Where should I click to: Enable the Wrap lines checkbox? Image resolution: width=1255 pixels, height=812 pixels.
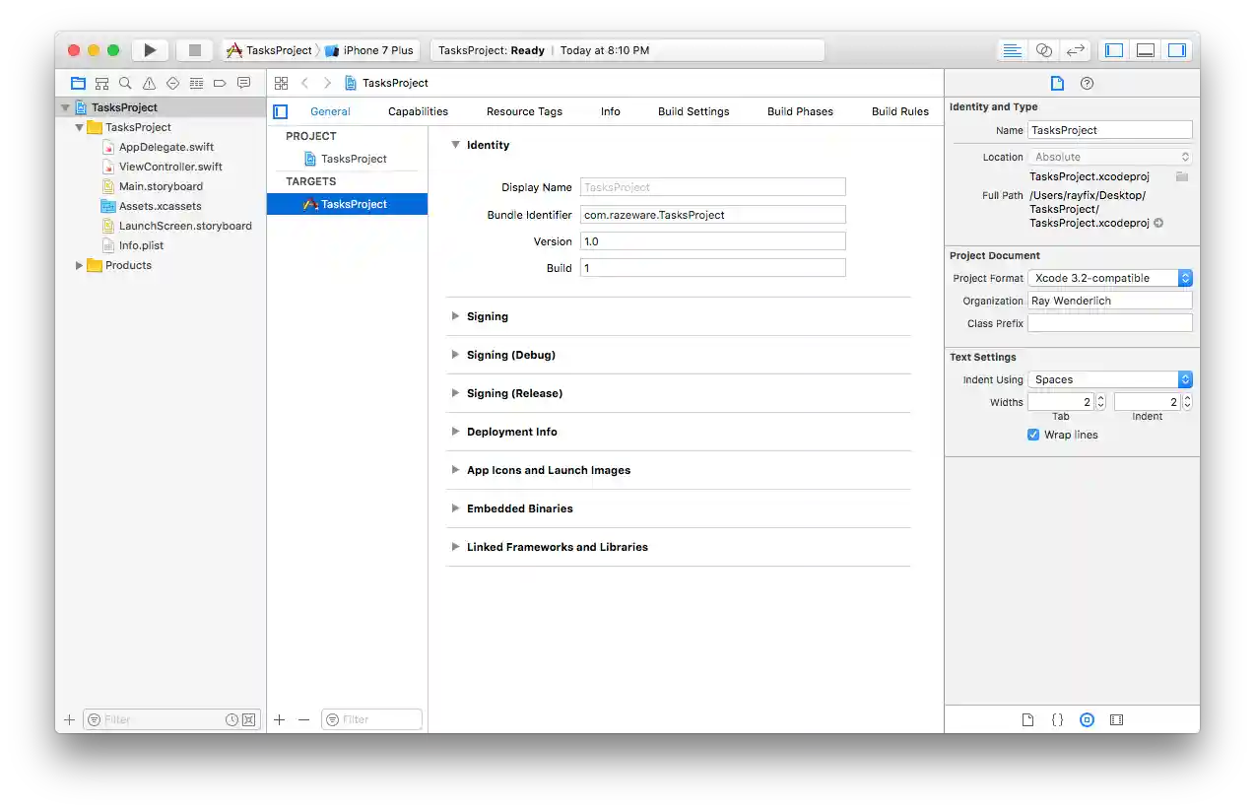pyautogui.click(x=1033, y=435)
